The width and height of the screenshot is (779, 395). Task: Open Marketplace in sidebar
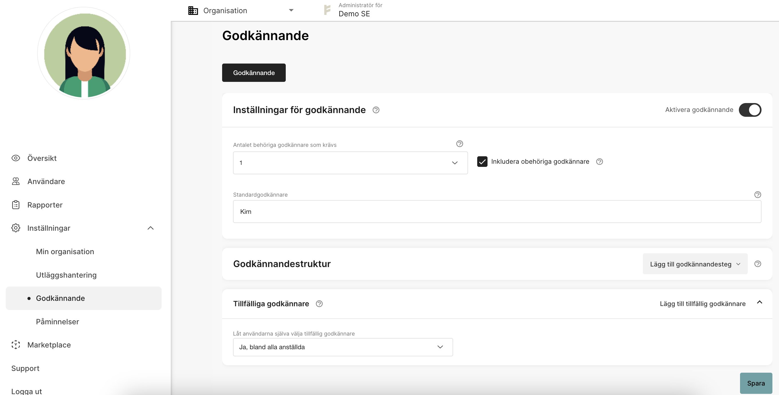tap(49, 345)
